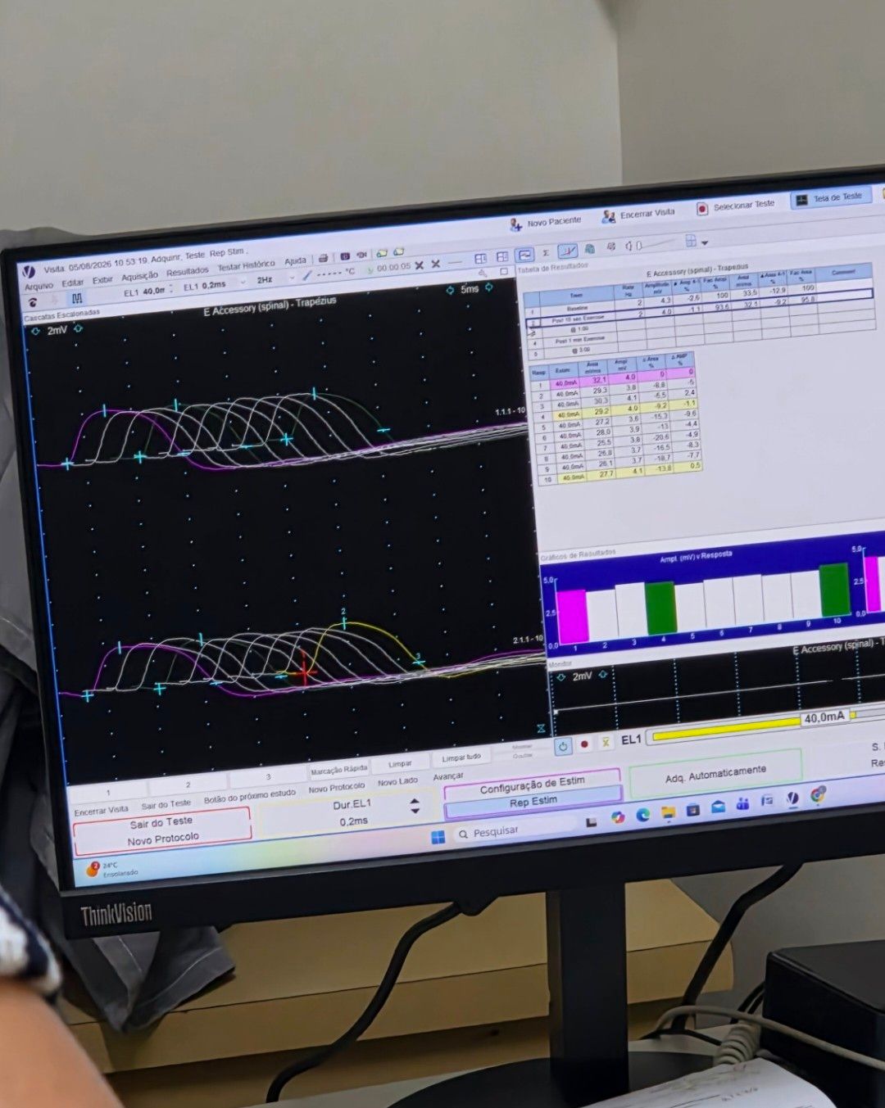Adjust the EL1 40,0 intensity stepper
This screenshot has width=885, height=1108.
(x=171, y=289)
